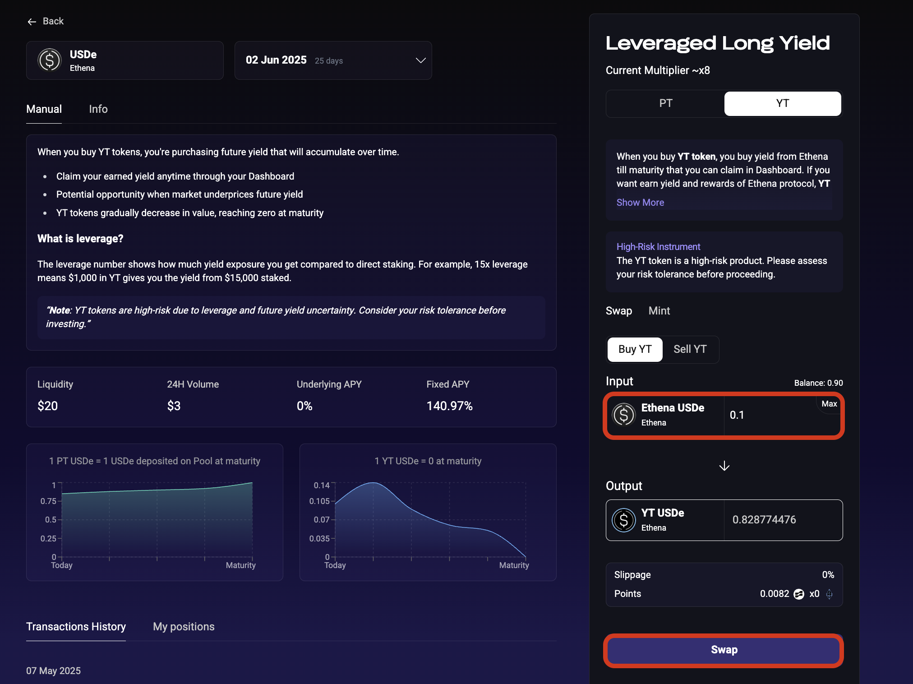
Task: Select the Buy YT option
Action: point(635,349)
